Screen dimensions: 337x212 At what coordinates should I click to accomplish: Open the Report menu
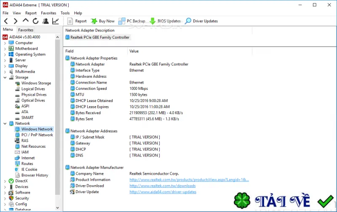(31, 13)
